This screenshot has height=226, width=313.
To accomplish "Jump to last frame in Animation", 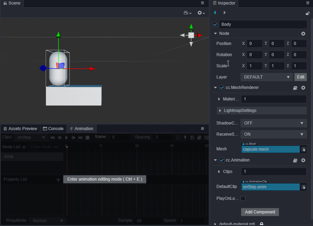I will [81, 137].
